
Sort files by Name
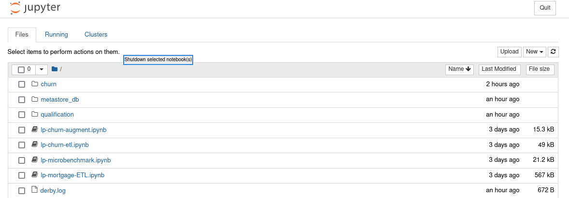[459, 69]
